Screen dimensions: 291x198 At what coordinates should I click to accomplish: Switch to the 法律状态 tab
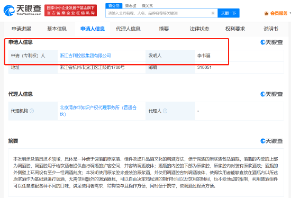(199, 29)
